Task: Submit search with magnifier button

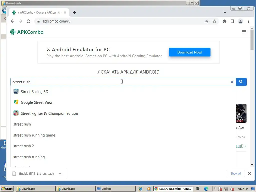Action: coord(241,82)
